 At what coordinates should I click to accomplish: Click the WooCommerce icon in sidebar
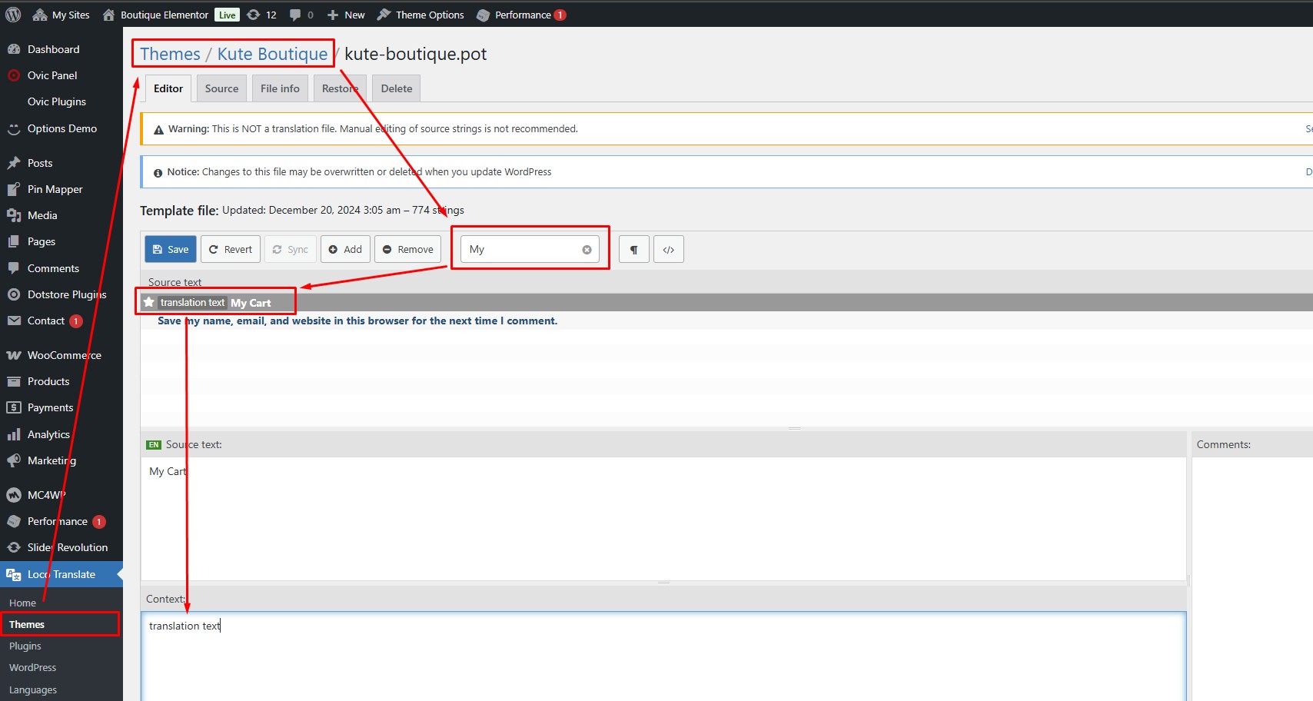pos(13,355)
